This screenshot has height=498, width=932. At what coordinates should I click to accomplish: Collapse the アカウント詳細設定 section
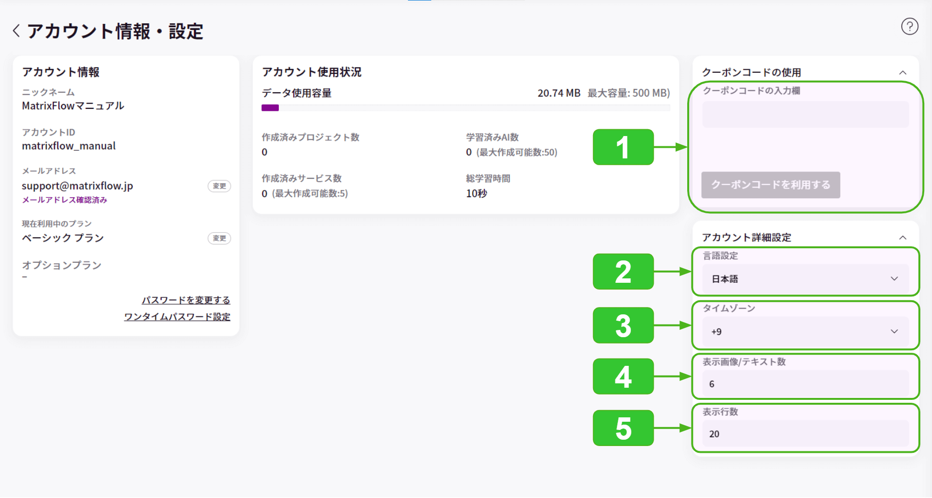903,238
